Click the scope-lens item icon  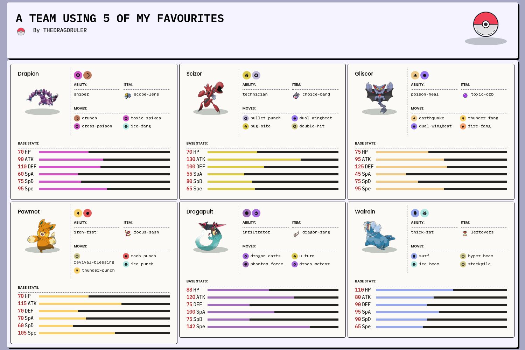[128, 95]
